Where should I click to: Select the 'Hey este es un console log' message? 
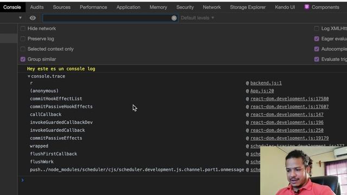(61, 69)
